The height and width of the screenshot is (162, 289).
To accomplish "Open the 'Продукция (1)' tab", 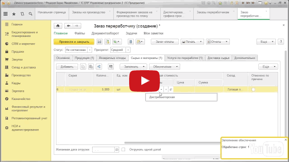I will point(84,58).
